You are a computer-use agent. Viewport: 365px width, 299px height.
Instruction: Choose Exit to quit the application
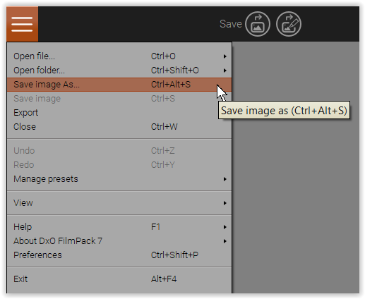coord(119,279)
